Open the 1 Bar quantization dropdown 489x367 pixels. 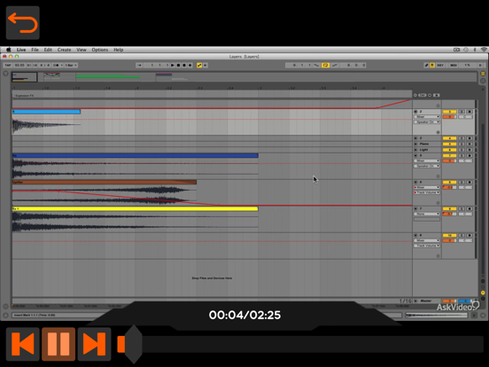[x=71, y=66]
